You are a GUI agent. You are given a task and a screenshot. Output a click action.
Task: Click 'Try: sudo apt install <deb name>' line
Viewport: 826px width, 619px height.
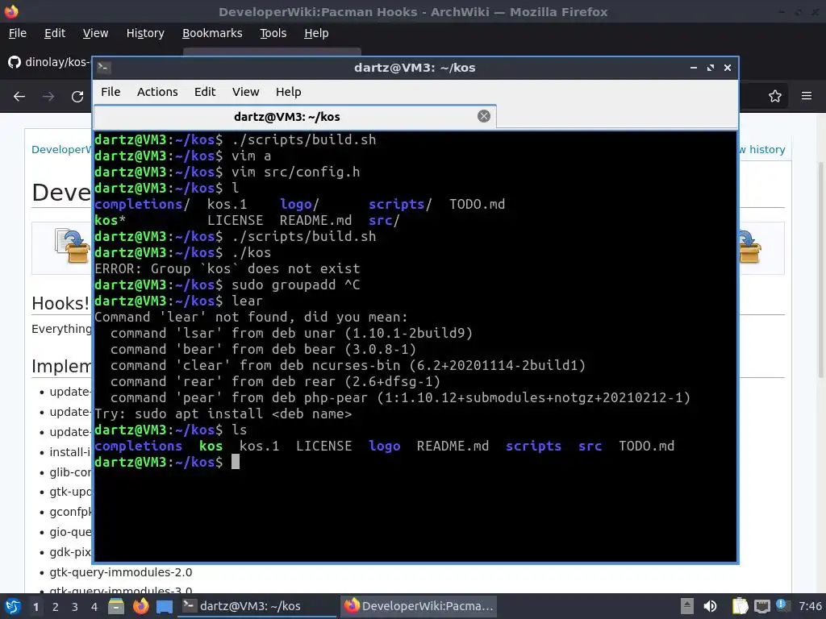coord(223,413)
